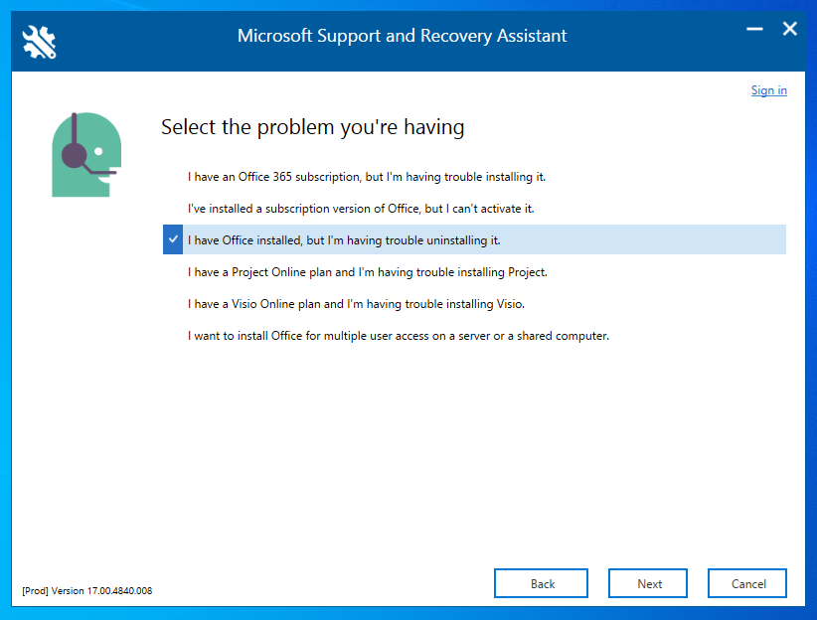Image resolution: width=817 pixels, height=620 pixels.
Task: Select the trouble uninstalling Office option
Action: pos(344,240)
